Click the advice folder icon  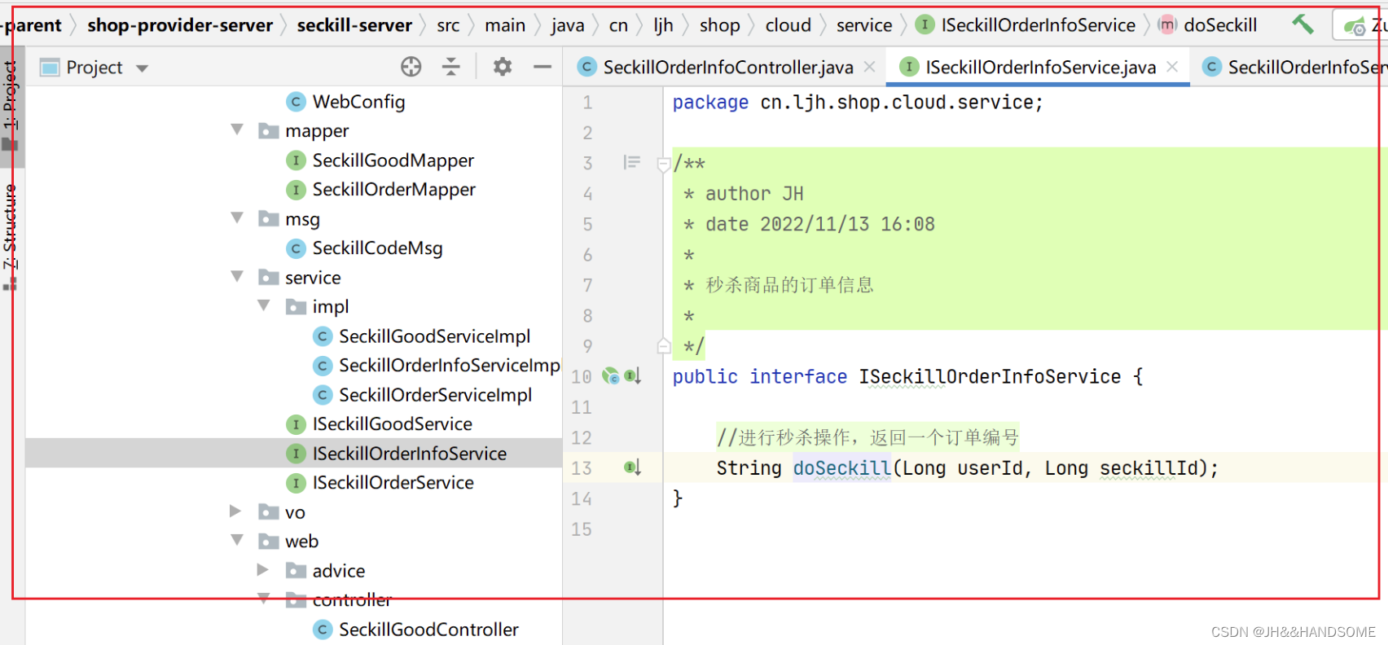296,571
